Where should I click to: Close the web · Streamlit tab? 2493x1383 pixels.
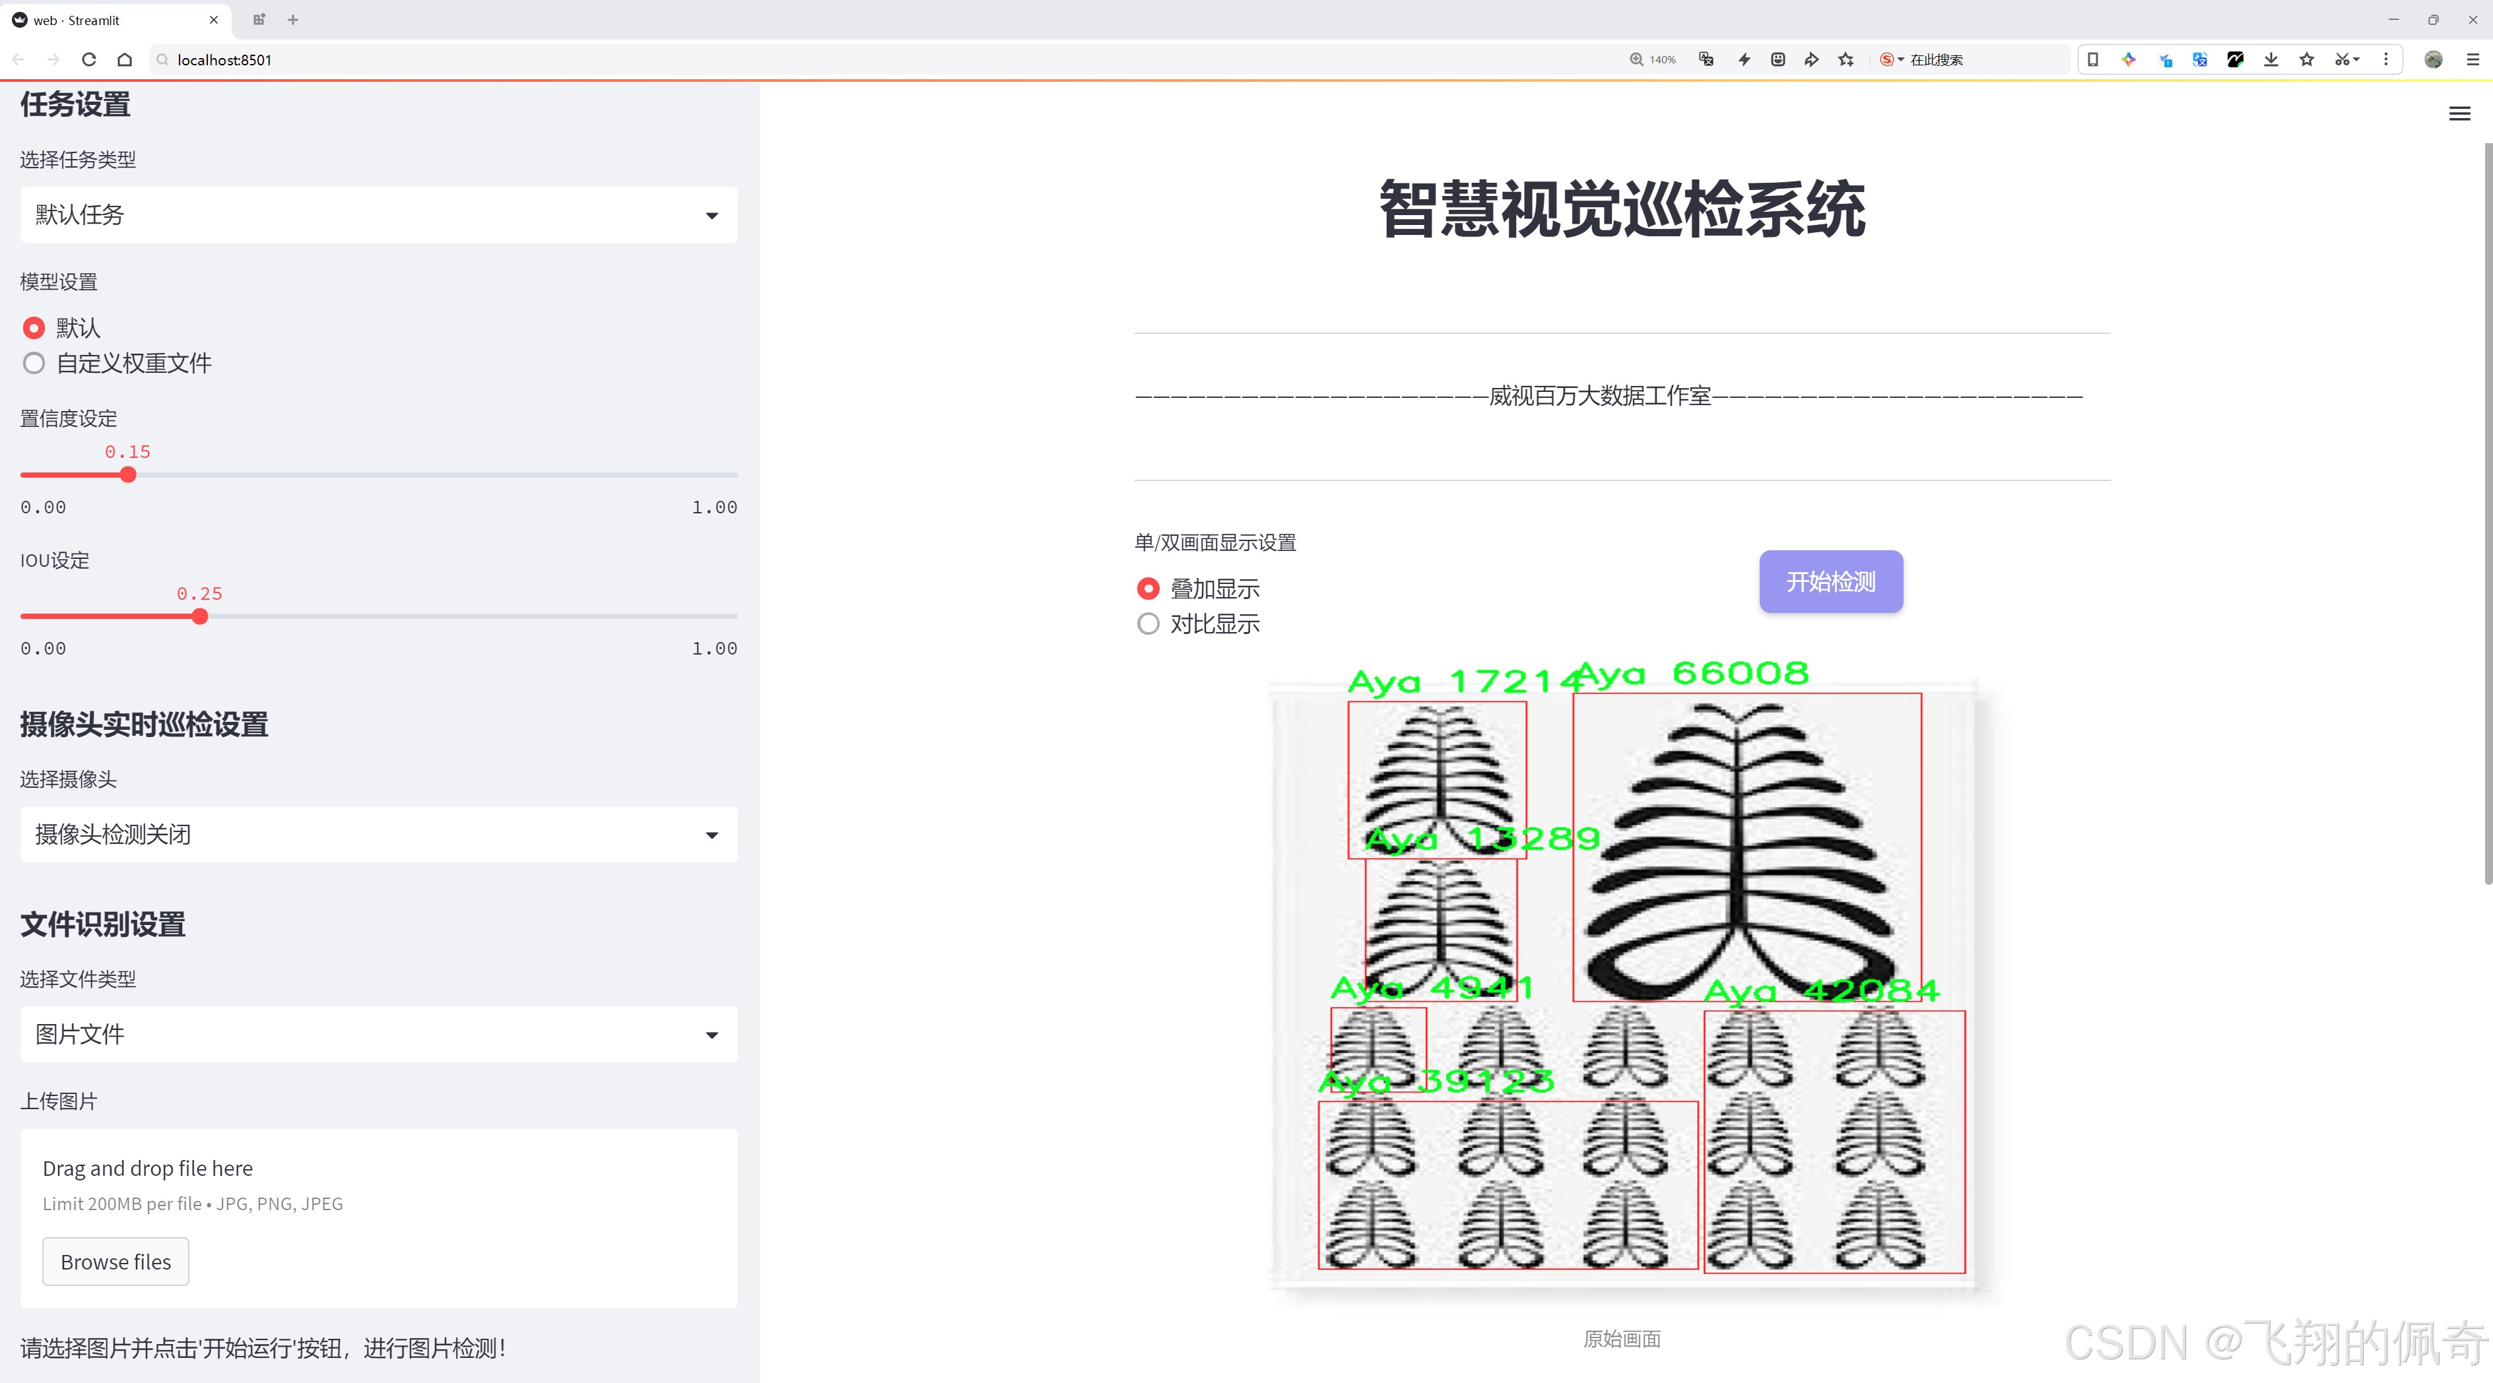point(214,19)
